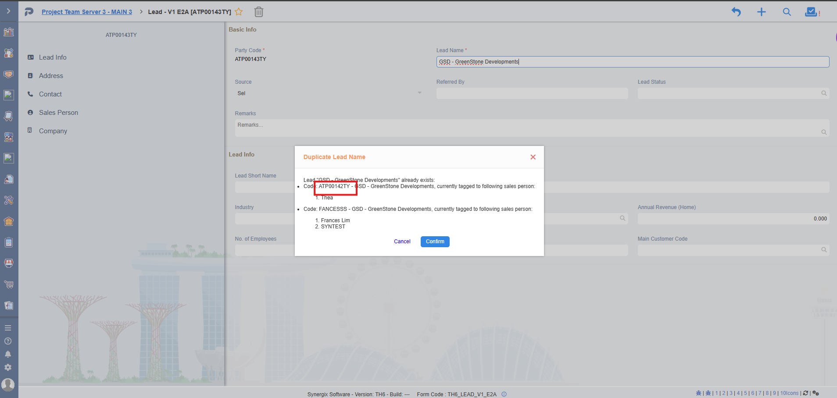837x398 pixels.
Task: Click the Synergix logo in header
Action: pyautogui.click(x=29, y=12)
